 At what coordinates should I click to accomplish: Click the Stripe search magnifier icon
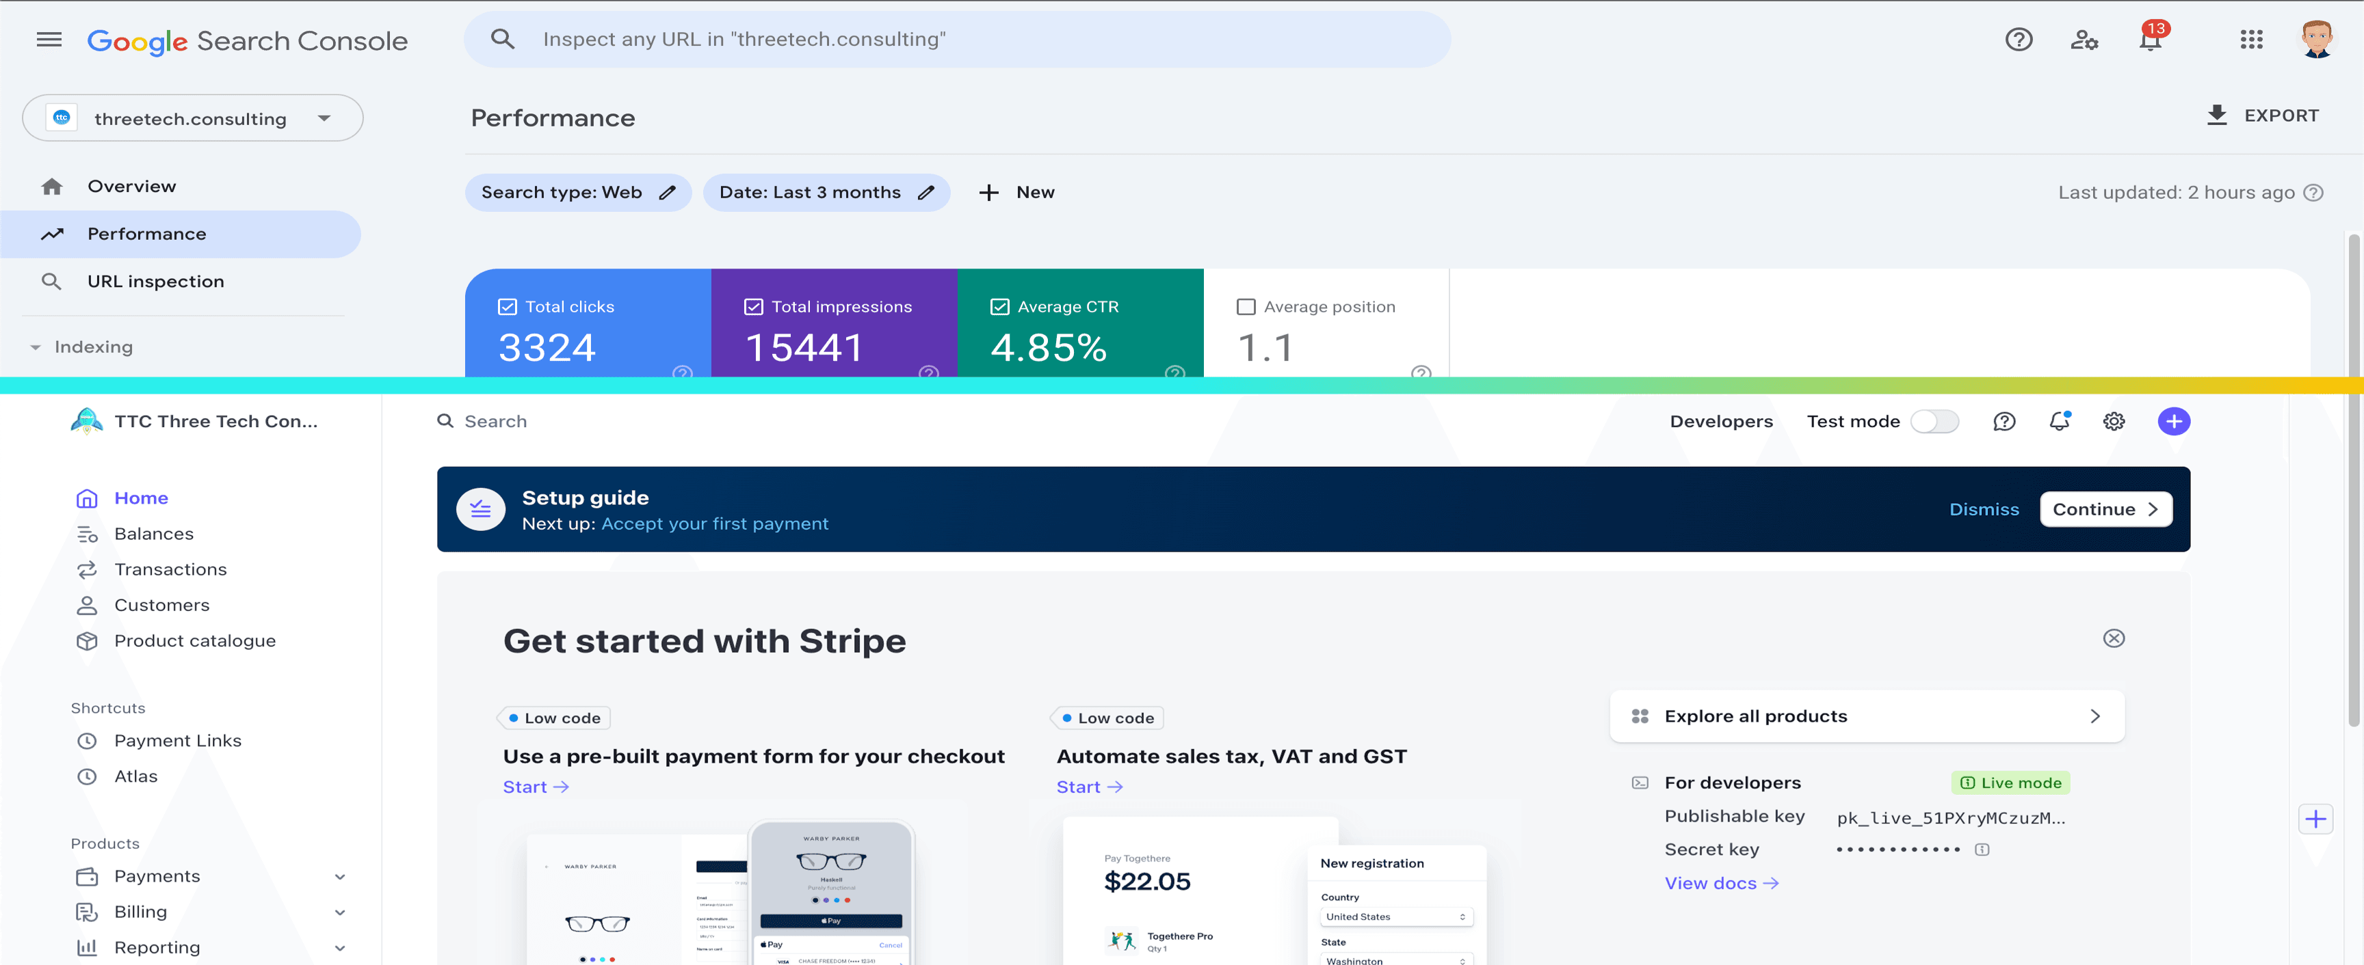(x=445, y=421)
